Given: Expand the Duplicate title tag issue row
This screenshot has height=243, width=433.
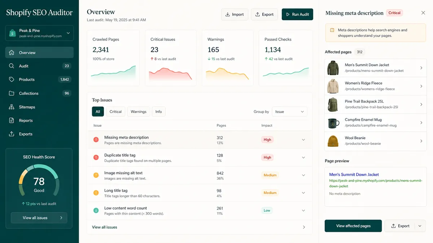Looking at the screenshot, I should pos(303,157).
